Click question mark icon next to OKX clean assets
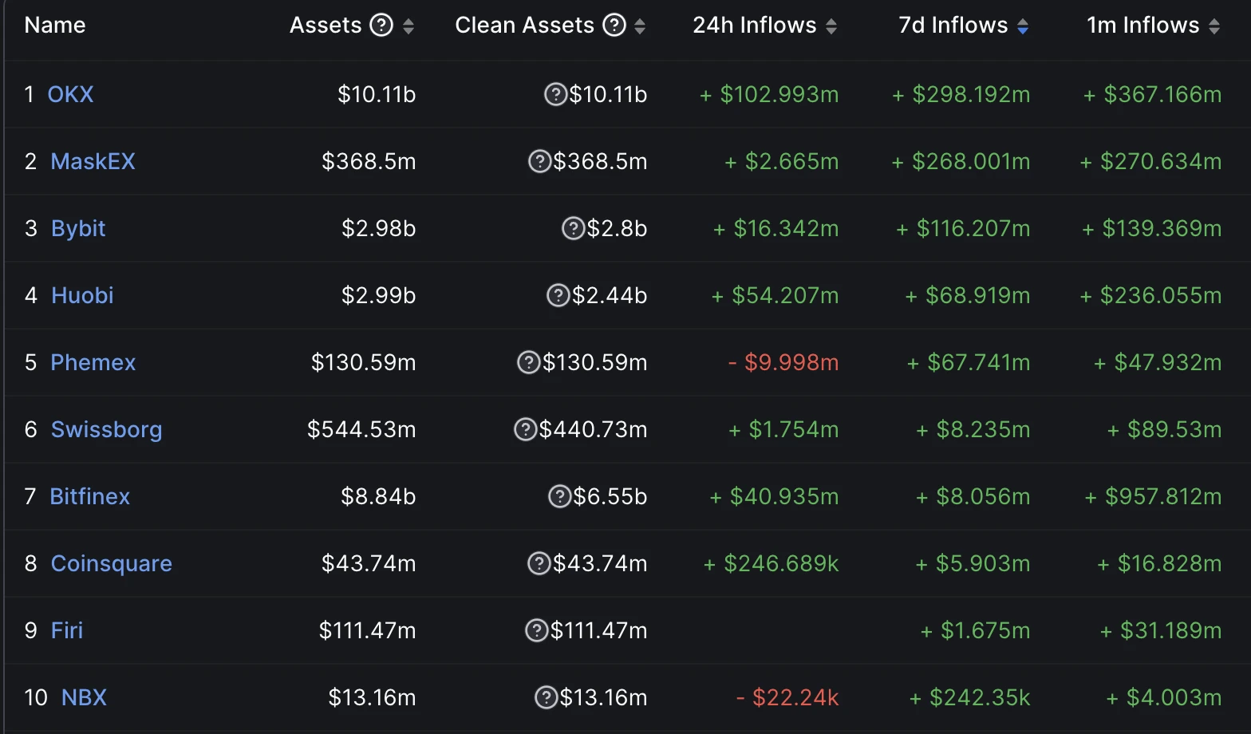This screenshot has height=734, width=1251. (555, 95)
